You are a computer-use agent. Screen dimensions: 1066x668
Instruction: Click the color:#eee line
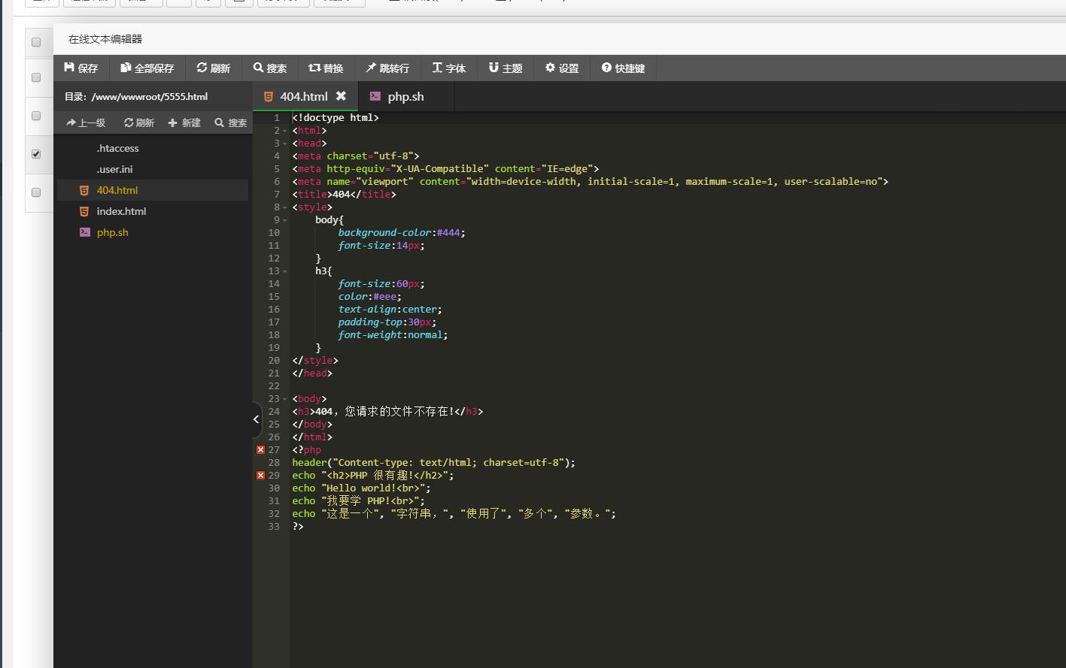[369, 297]
